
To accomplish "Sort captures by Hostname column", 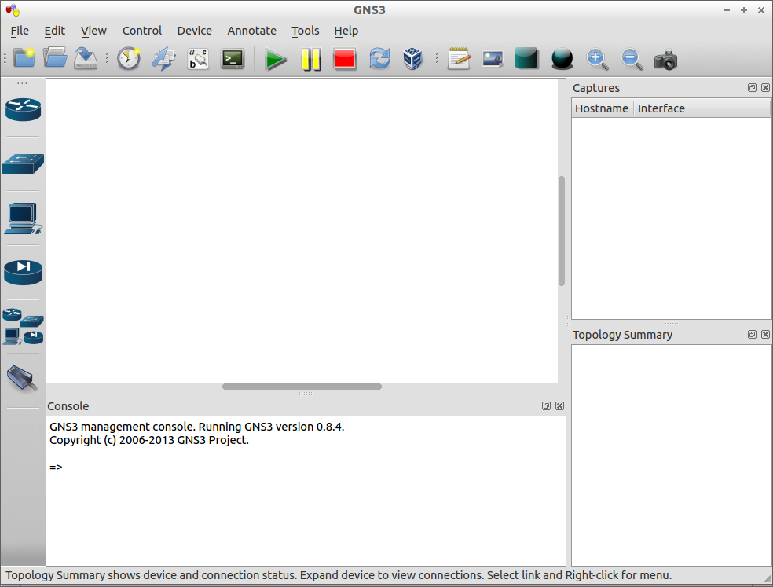I will click(x=602, y=108).
